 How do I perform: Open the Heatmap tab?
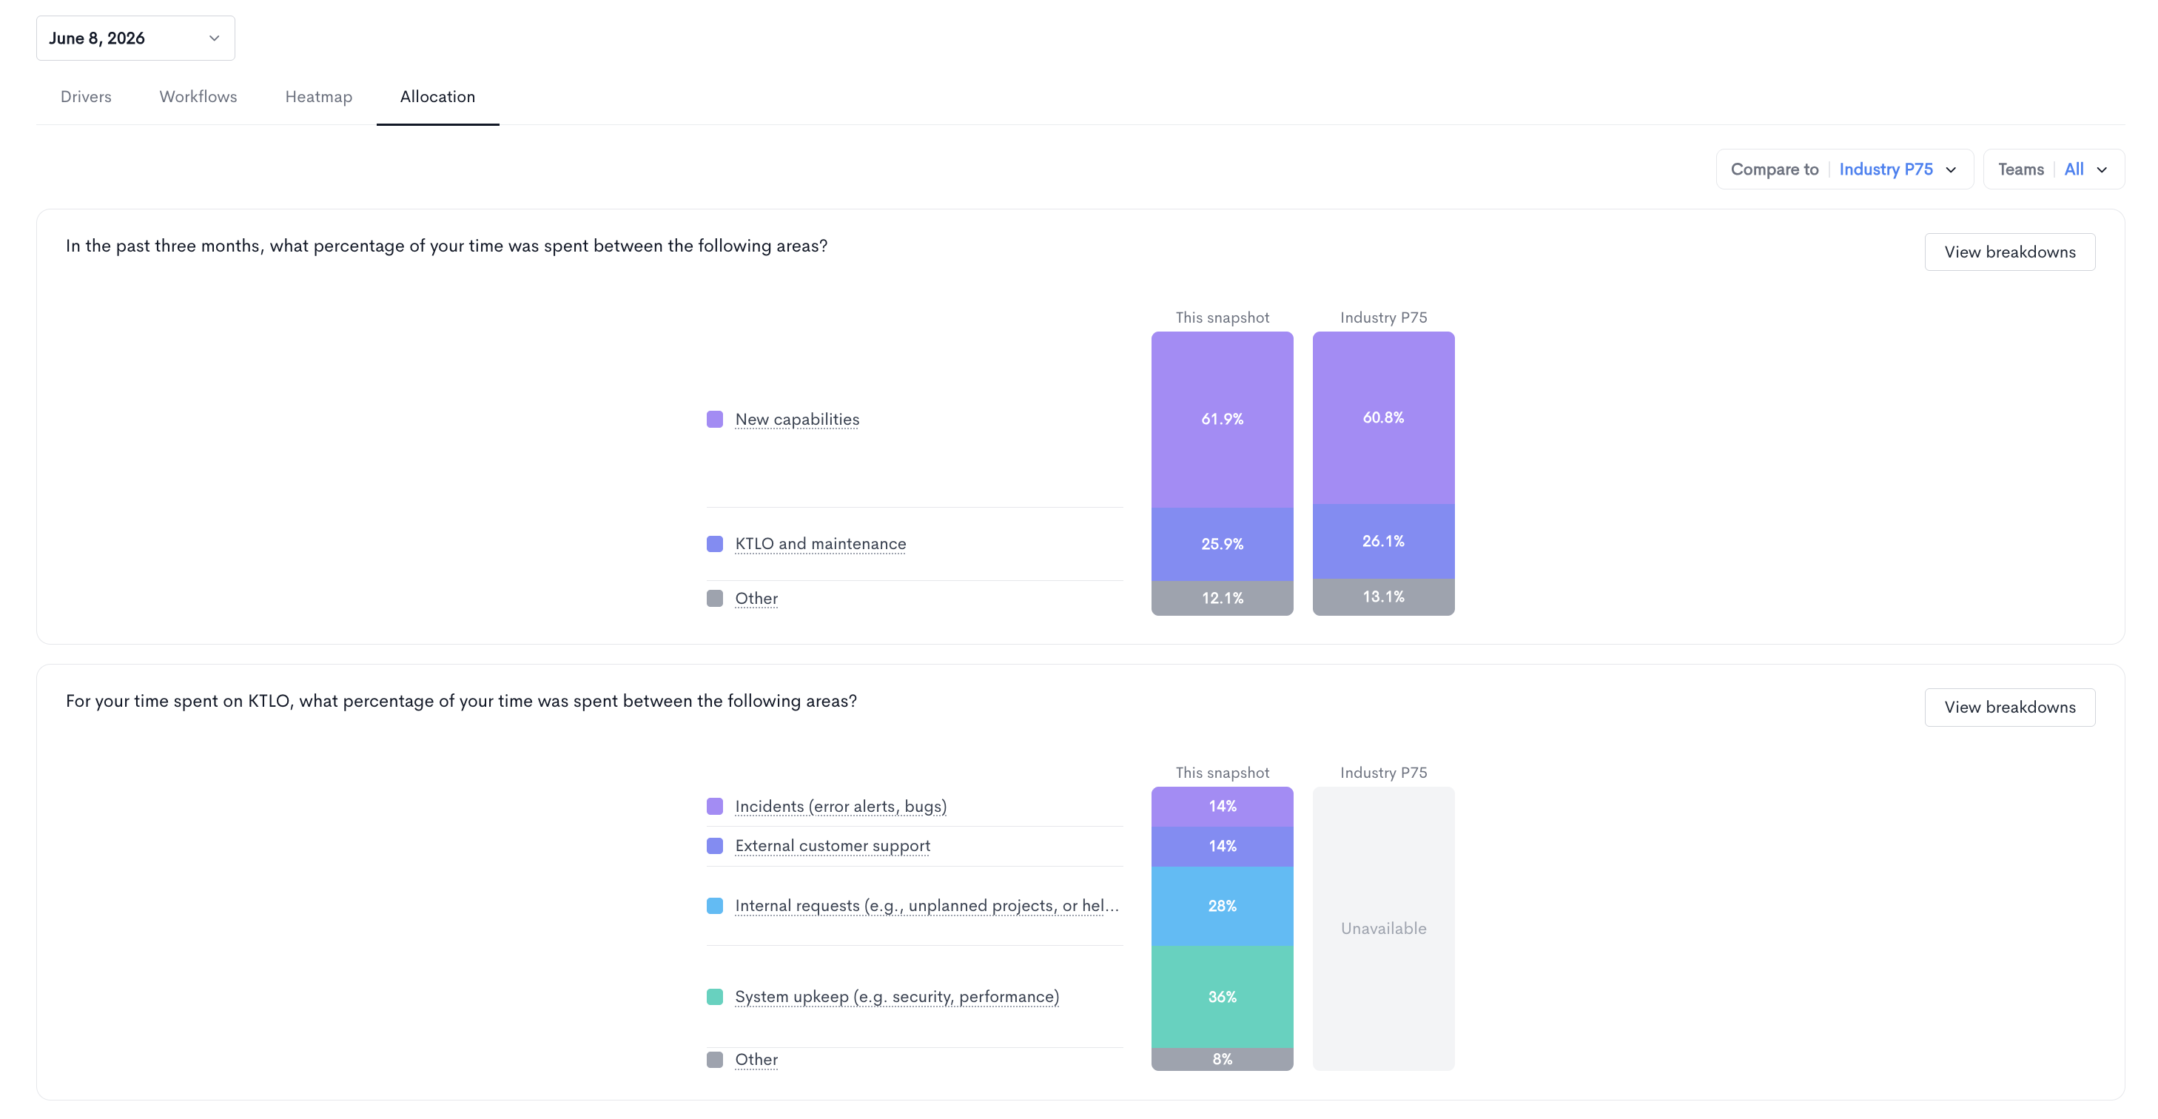tap(318, 96)
